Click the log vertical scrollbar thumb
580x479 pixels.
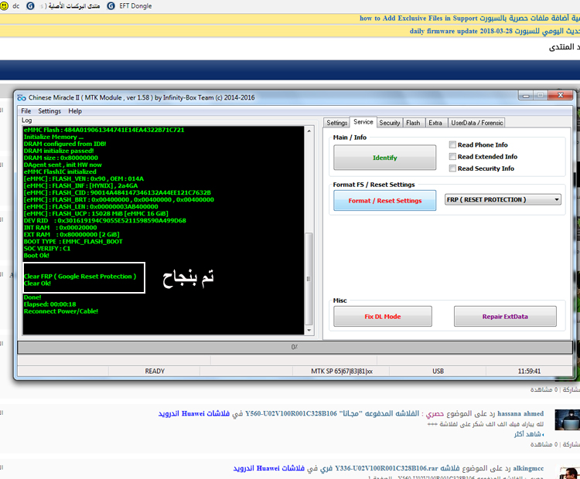coord(309,279)
